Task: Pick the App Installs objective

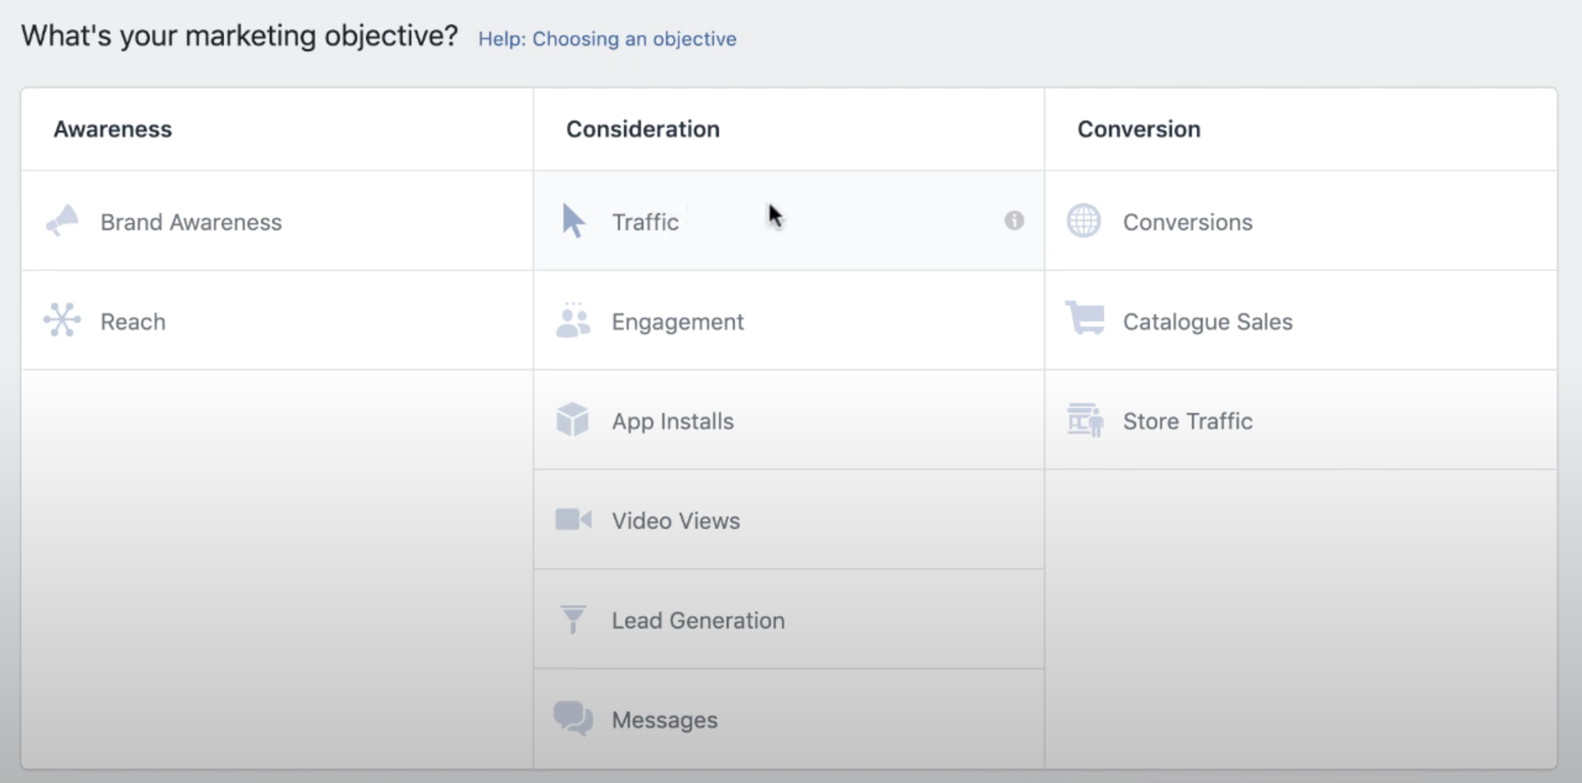Action: [789, 420]
